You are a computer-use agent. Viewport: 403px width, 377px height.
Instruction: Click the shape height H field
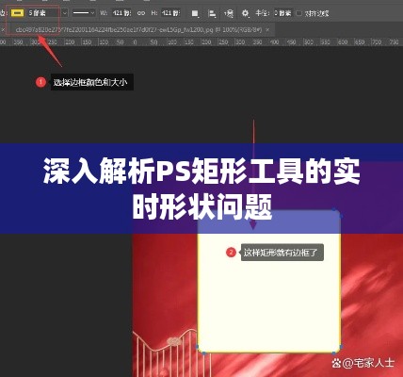coord(170,13)
